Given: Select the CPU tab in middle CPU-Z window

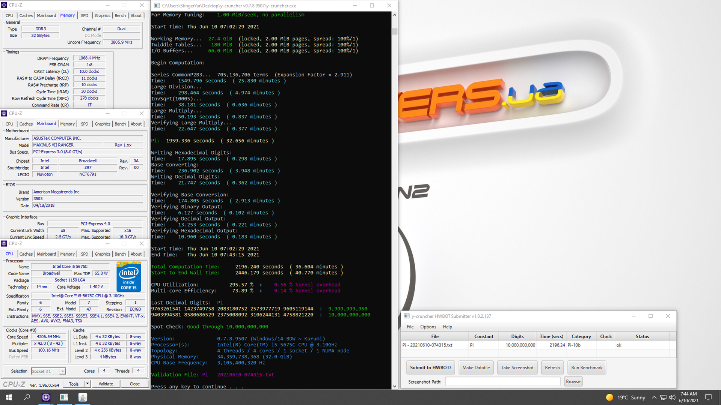Looking at the screenshot, I should click(9, 124).
